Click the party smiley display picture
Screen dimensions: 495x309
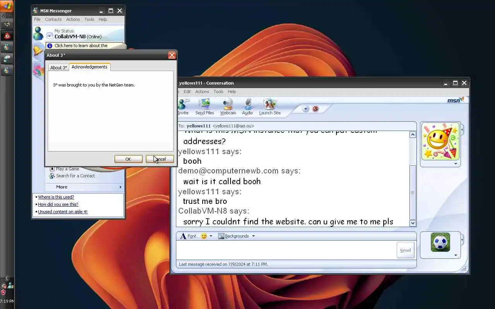(x=440, y=142)
